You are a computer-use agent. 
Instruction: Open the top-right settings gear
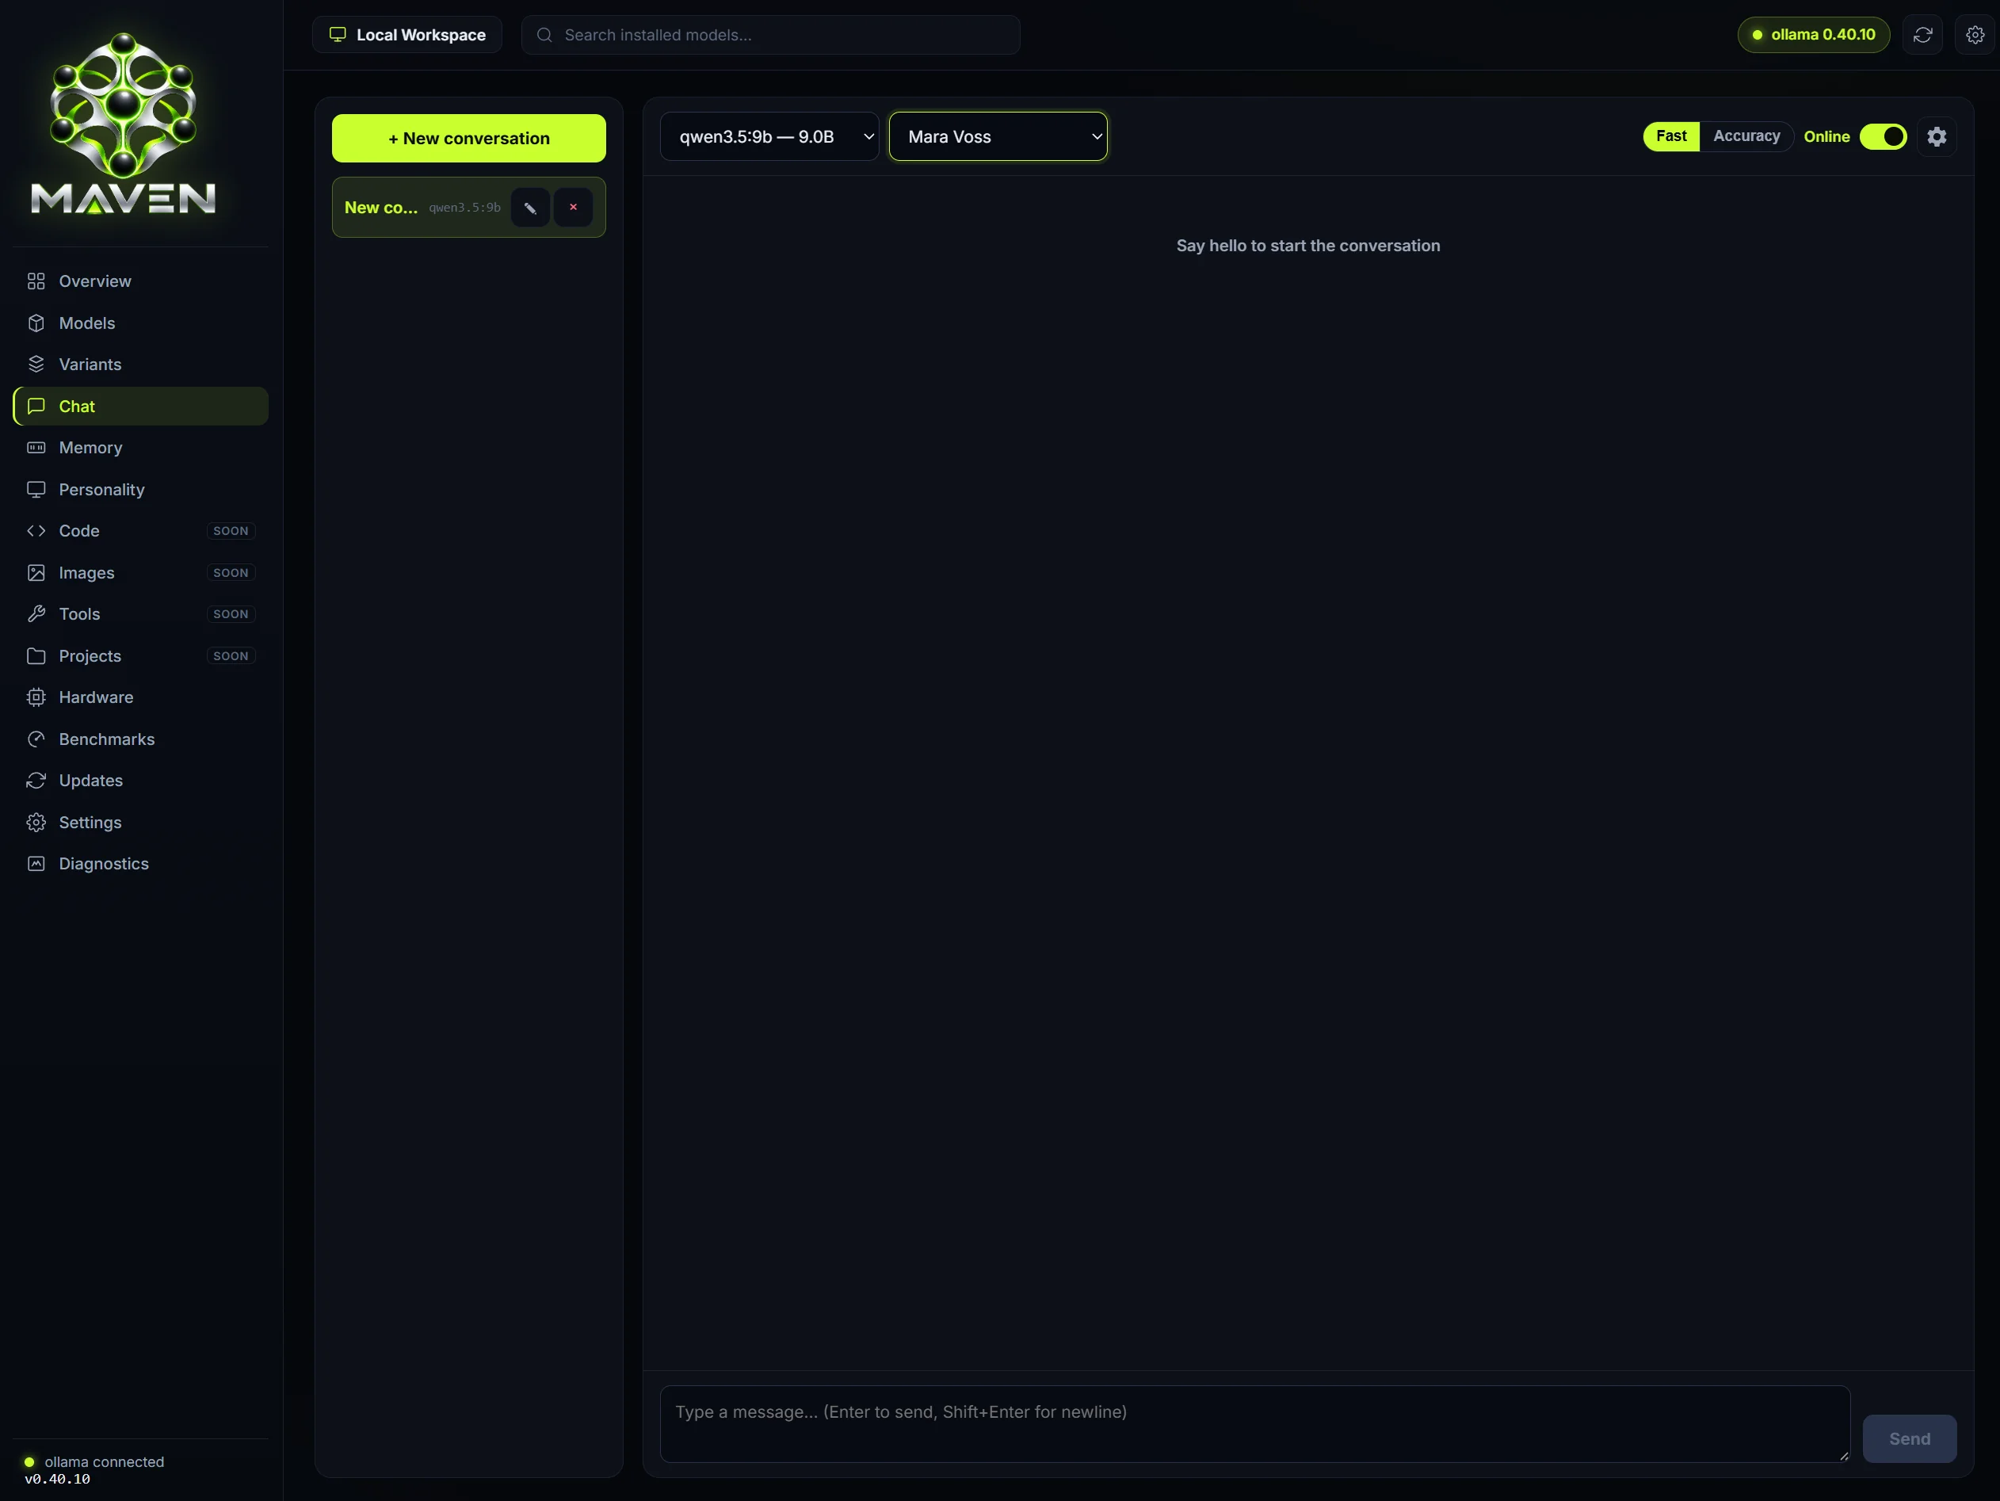(x=1975, y=34)
